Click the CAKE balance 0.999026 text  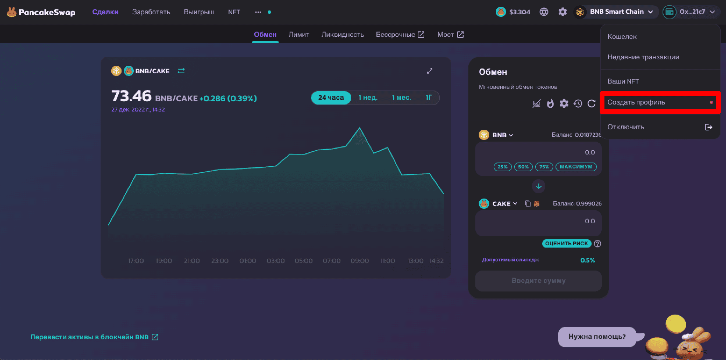(577, 204)
